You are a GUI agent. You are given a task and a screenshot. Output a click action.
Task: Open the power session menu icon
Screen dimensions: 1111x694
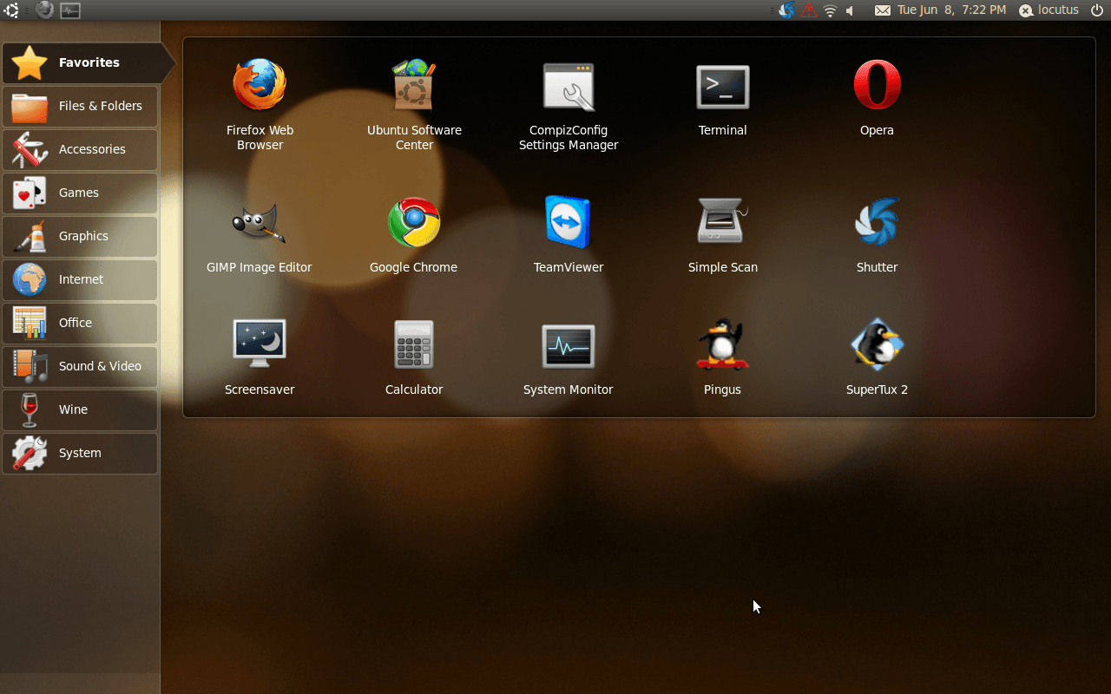1096,10
